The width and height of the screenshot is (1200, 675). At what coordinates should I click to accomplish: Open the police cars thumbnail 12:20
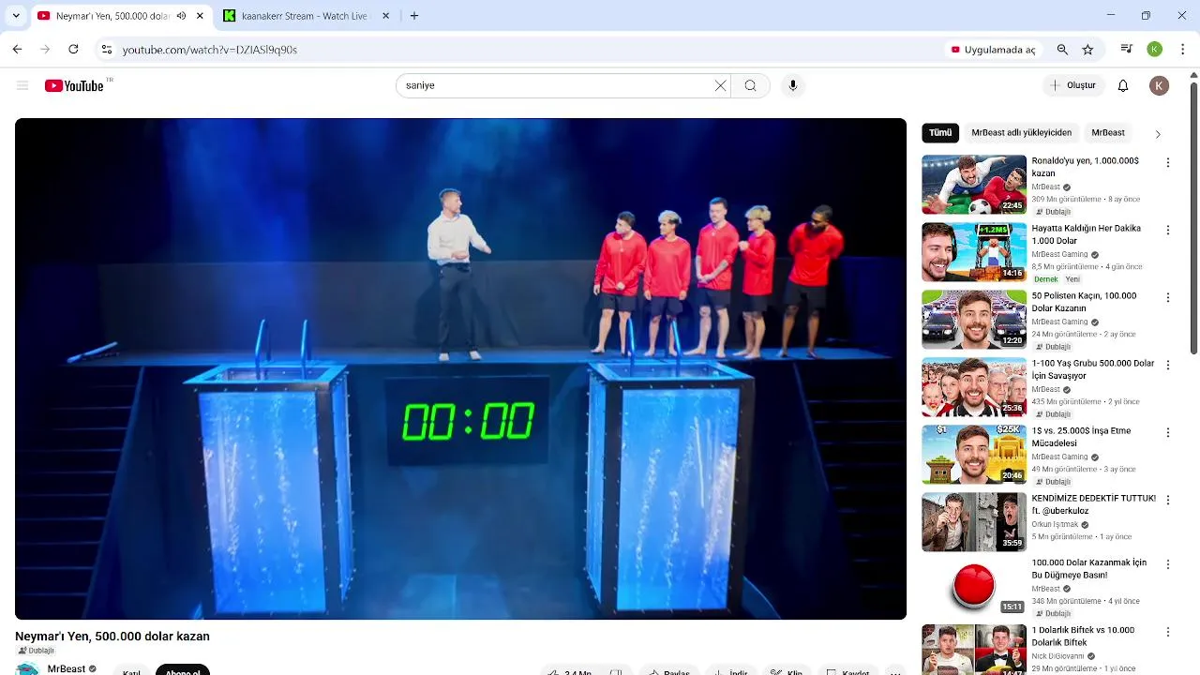pos(974,320)
